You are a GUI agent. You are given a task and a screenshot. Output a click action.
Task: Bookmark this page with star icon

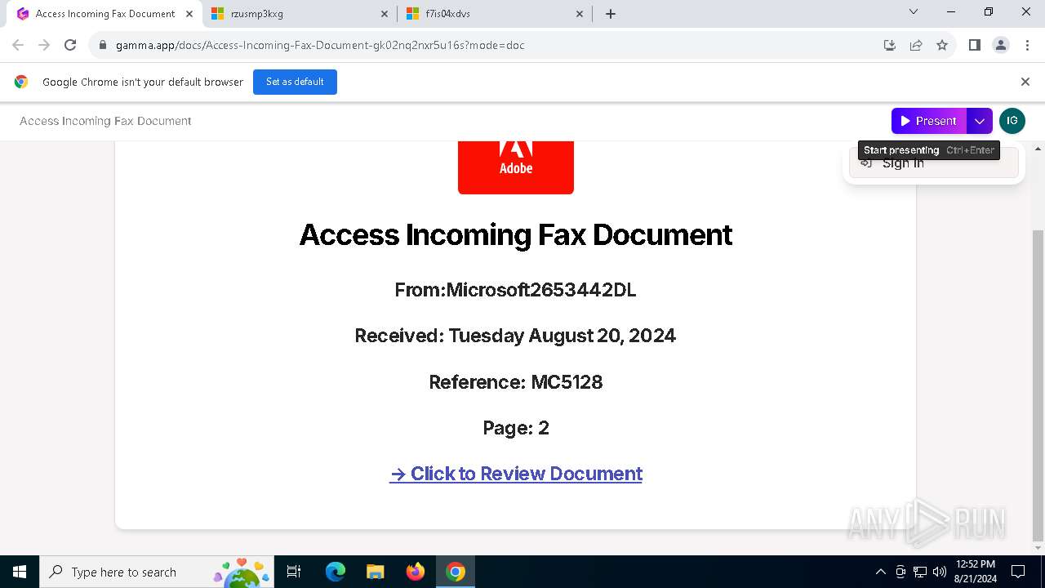point(942,45)
